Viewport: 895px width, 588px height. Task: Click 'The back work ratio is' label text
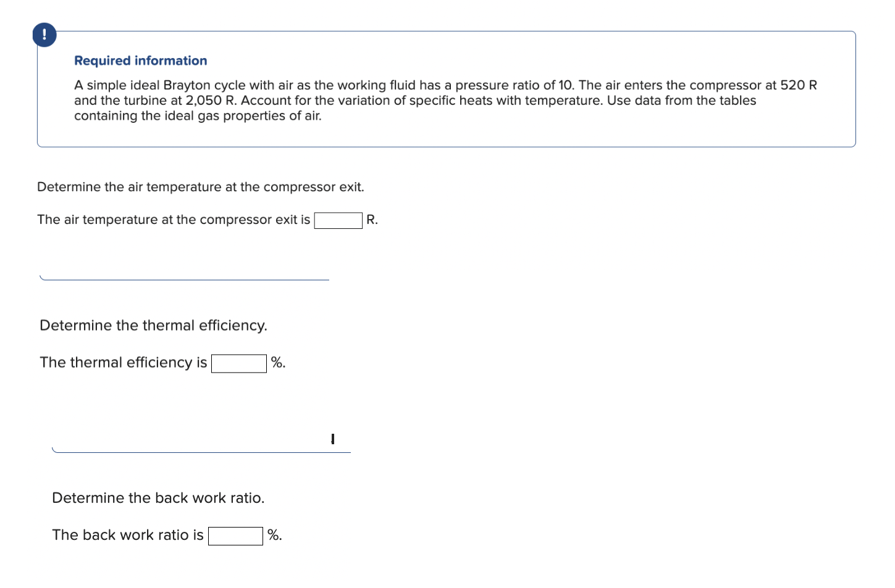point(127,535)
